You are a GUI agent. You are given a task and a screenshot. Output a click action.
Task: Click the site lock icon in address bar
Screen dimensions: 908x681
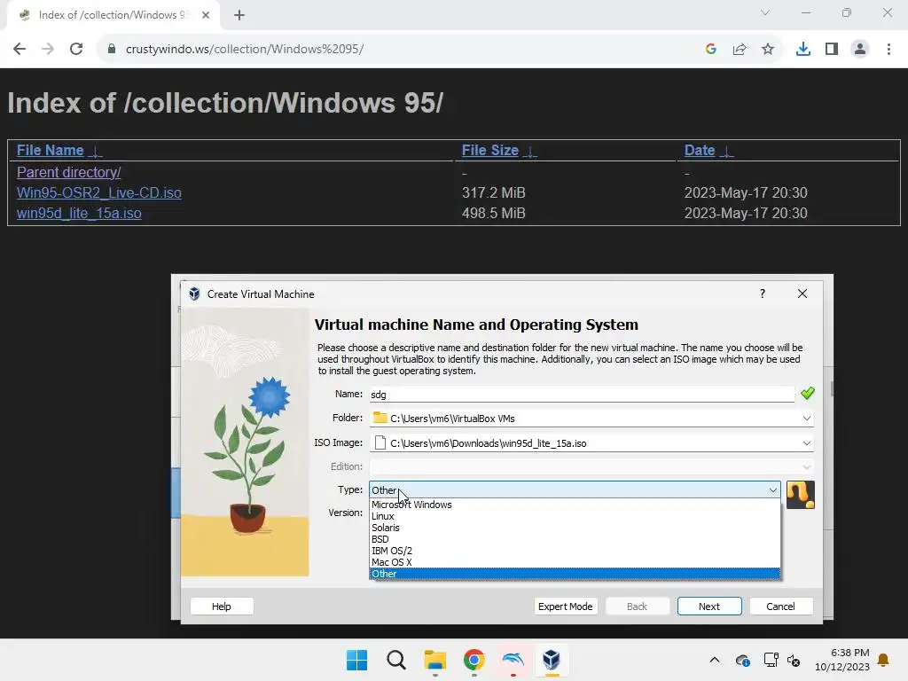tap(112, 50)
